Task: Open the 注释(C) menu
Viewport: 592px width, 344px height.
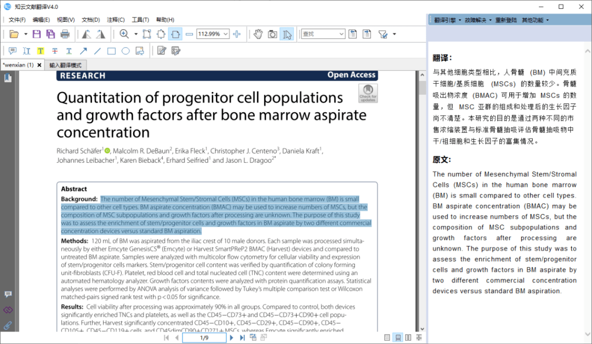Action: [x=116, y=20]
